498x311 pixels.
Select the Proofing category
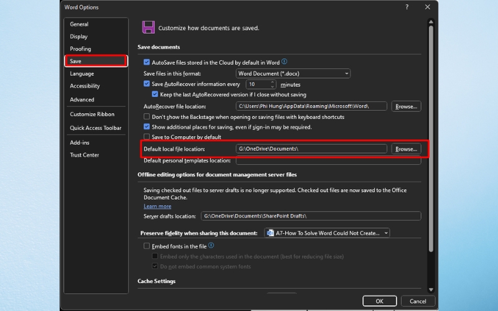tap(80, 49)
